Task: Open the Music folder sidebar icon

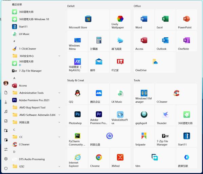Action: 6,112
